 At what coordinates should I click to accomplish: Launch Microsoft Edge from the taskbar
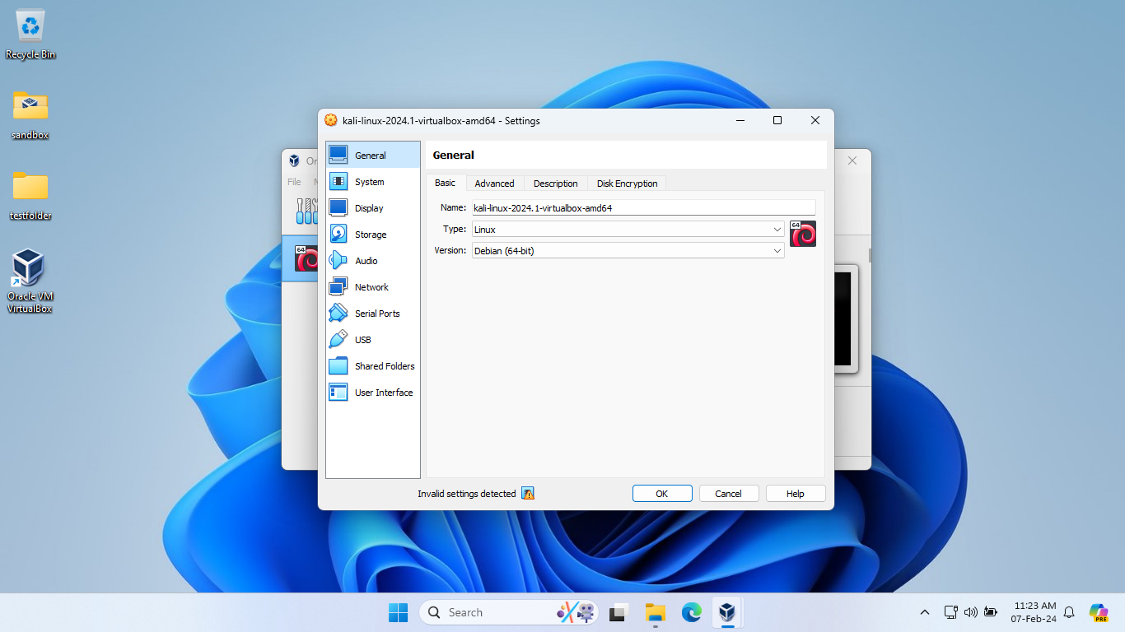(691, 612)
